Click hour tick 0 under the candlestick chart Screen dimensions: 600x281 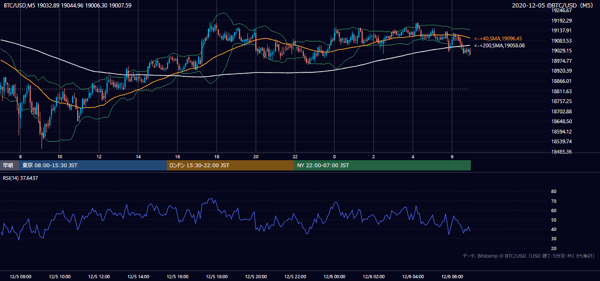(x=334, y=156)
